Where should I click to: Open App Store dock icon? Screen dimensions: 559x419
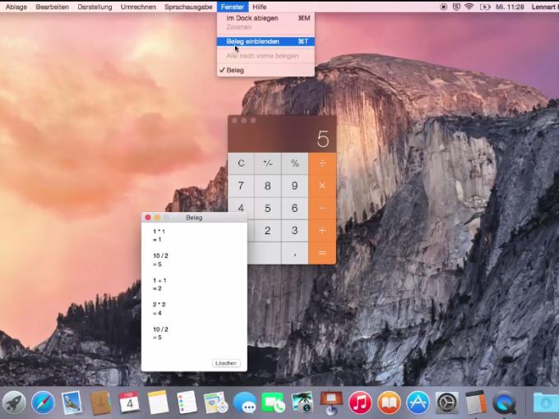418,403
